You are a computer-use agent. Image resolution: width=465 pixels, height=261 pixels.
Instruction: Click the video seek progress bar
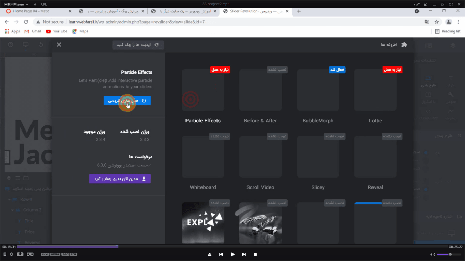pos(233,246)
